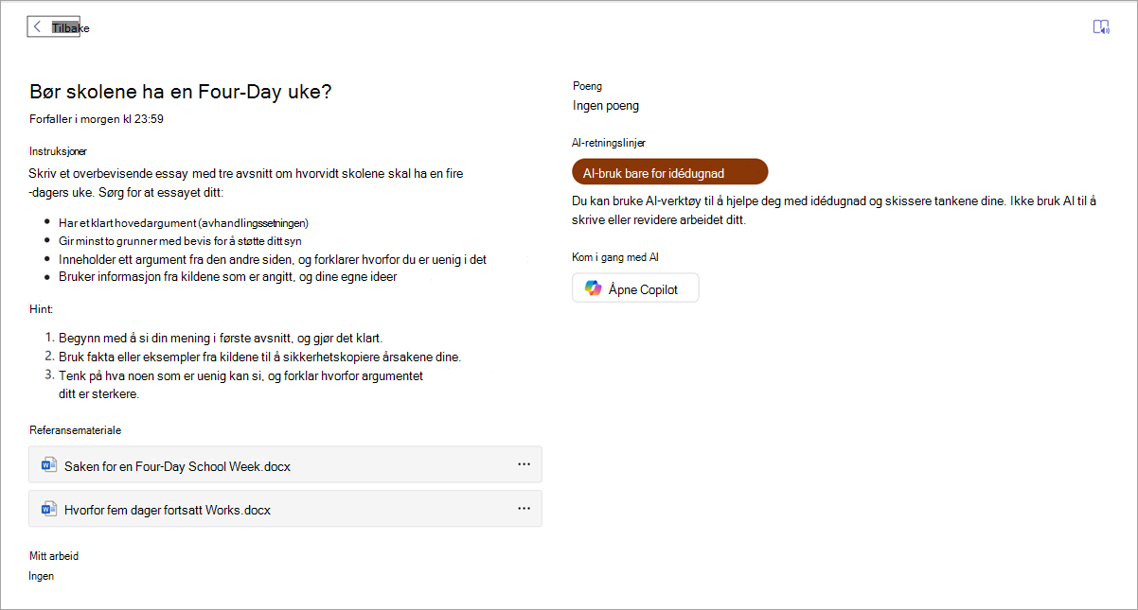Click the Poeng label

click(x=587, y=86)
